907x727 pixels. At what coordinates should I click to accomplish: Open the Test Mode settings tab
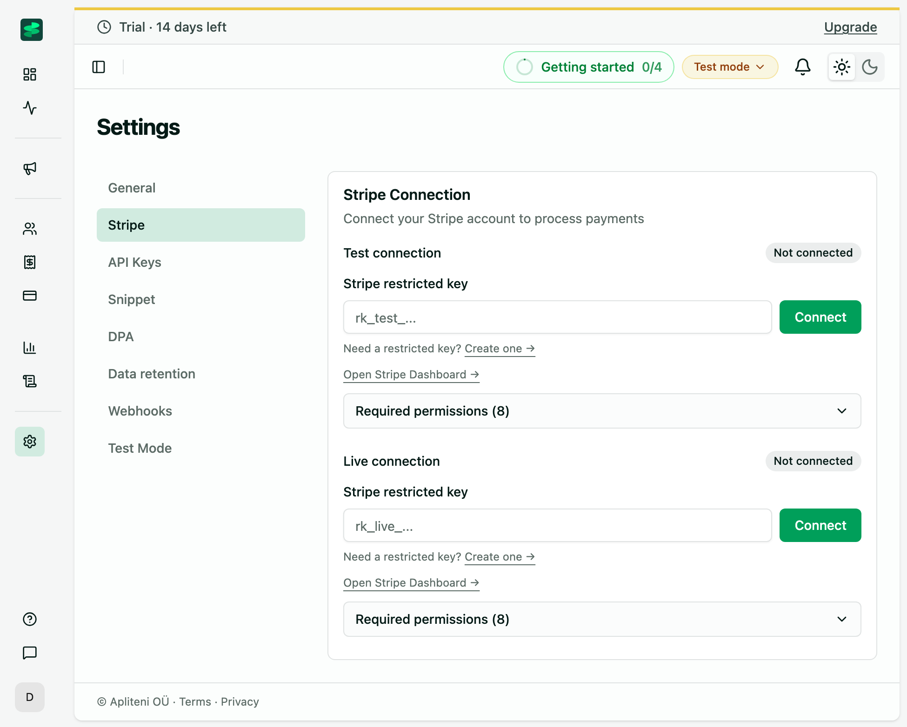(201, 448)
